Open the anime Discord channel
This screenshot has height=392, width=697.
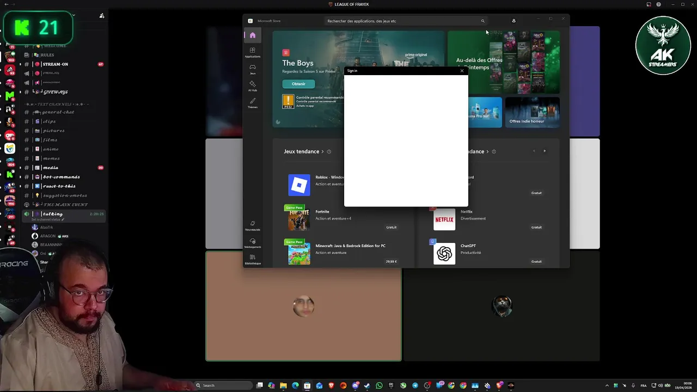click(x=64, y=149)
